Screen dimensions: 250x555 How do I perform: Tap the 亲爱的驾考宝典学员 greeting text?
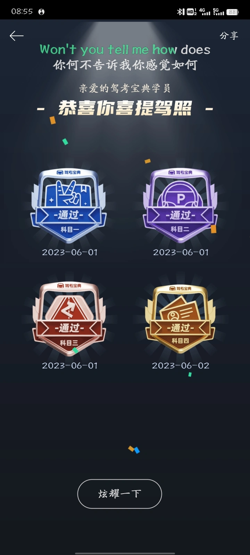pyautogui.click(x=125, y=88)
